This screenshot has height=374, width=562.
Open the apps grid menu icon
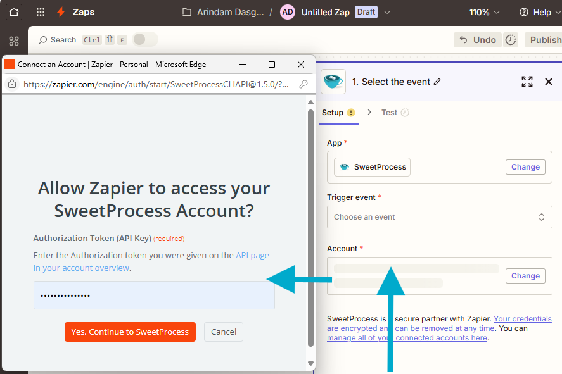click(41, 12)
